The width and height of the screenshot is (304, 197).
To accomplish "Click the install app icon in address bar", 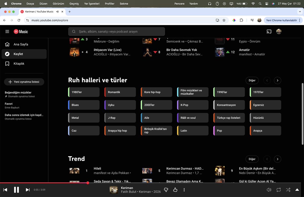I will tap(217, 20).
